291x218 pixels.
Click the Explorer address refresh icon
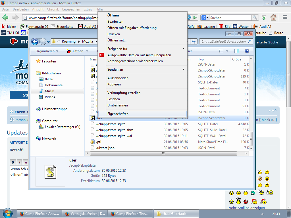[194, 41]
